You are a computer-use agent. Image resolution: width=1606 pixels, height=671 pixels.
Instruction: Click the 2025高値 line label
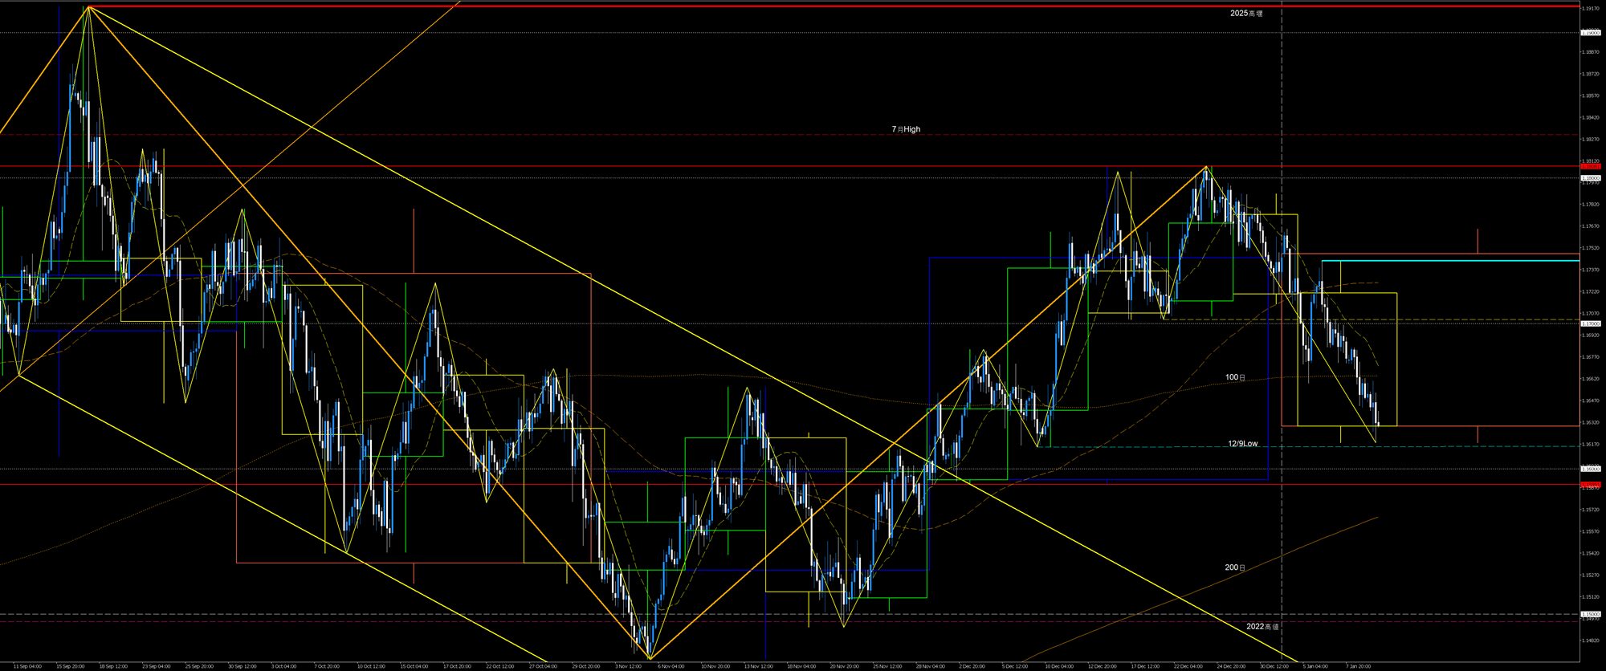click(1246, 14)
